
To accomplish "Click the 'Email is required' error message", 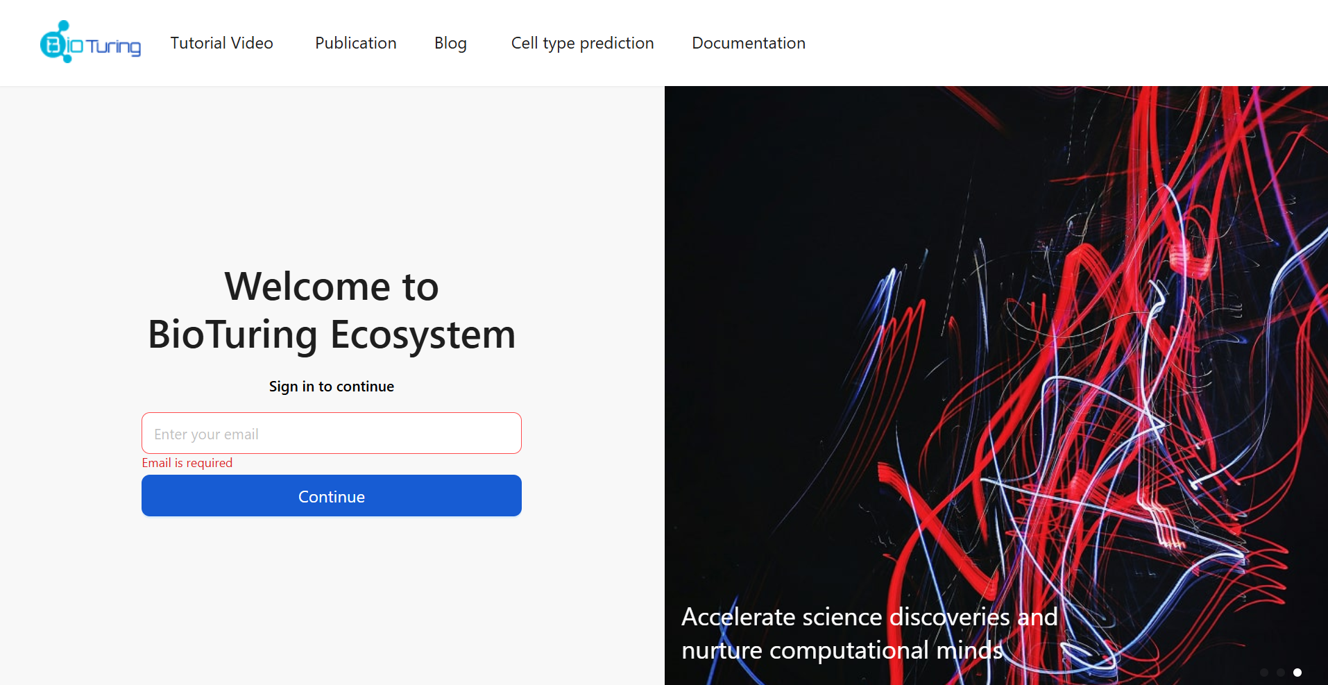I will 187,462.
